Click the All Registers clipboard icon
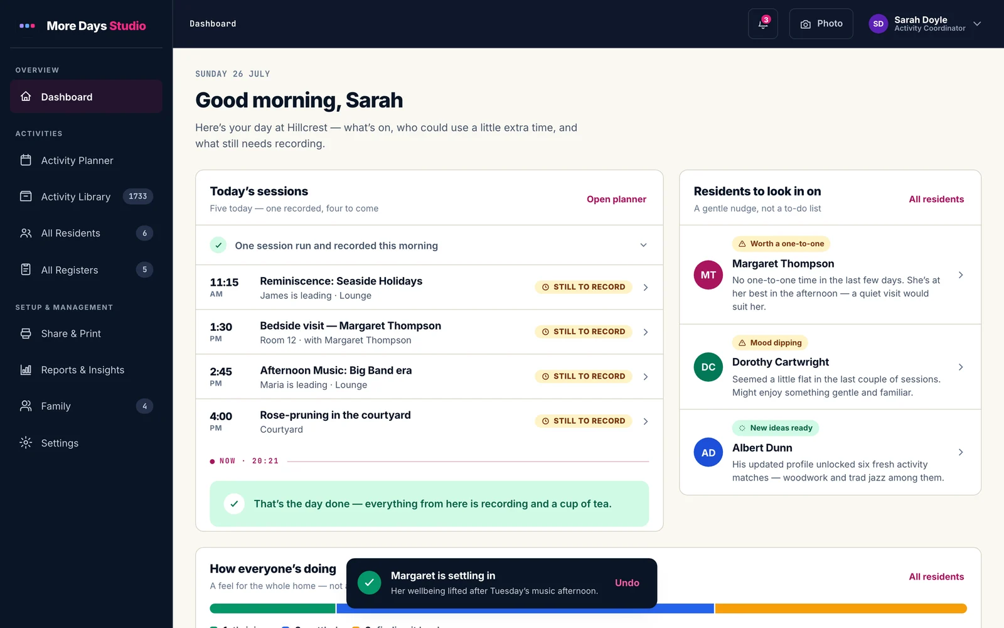This screenshot has width=1004, height=628. [x=26, y=269]
